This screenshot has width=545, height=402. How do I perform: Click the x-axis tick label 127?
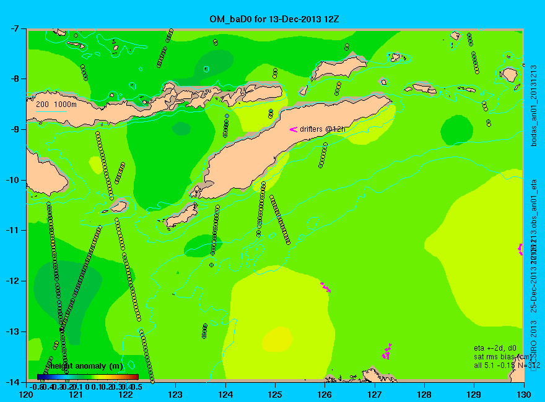click(x=375, y=395)
